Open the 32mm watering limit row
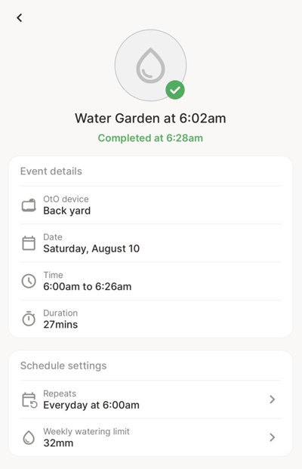 coord(151,437)
